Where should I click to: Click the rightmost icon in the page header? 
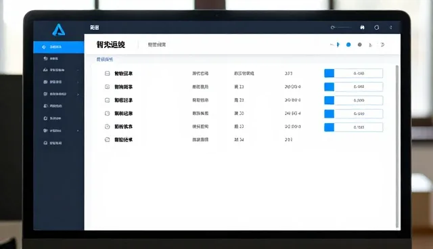[382, 45]
